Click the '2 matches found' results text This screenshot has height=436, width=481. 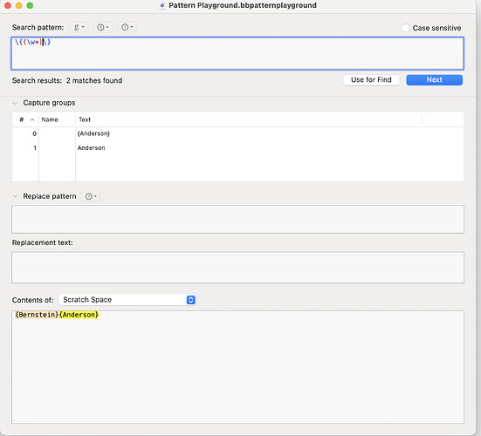point(94,80)
